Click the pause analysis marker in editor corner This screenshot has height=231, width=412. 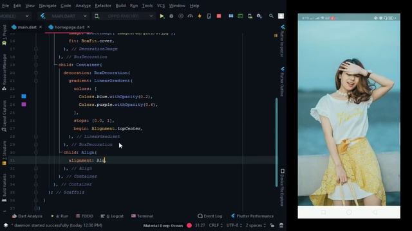(x=276, y=35)
